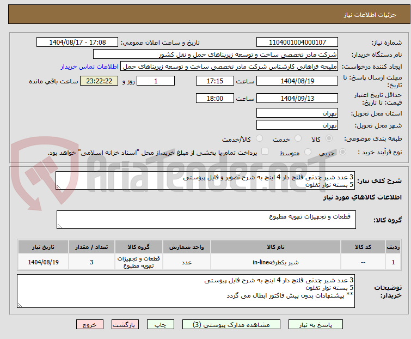Toggle the اسناد خزانه اسلامی payment checkbox
Screen dimensions: 411x339
coord(265,152)
